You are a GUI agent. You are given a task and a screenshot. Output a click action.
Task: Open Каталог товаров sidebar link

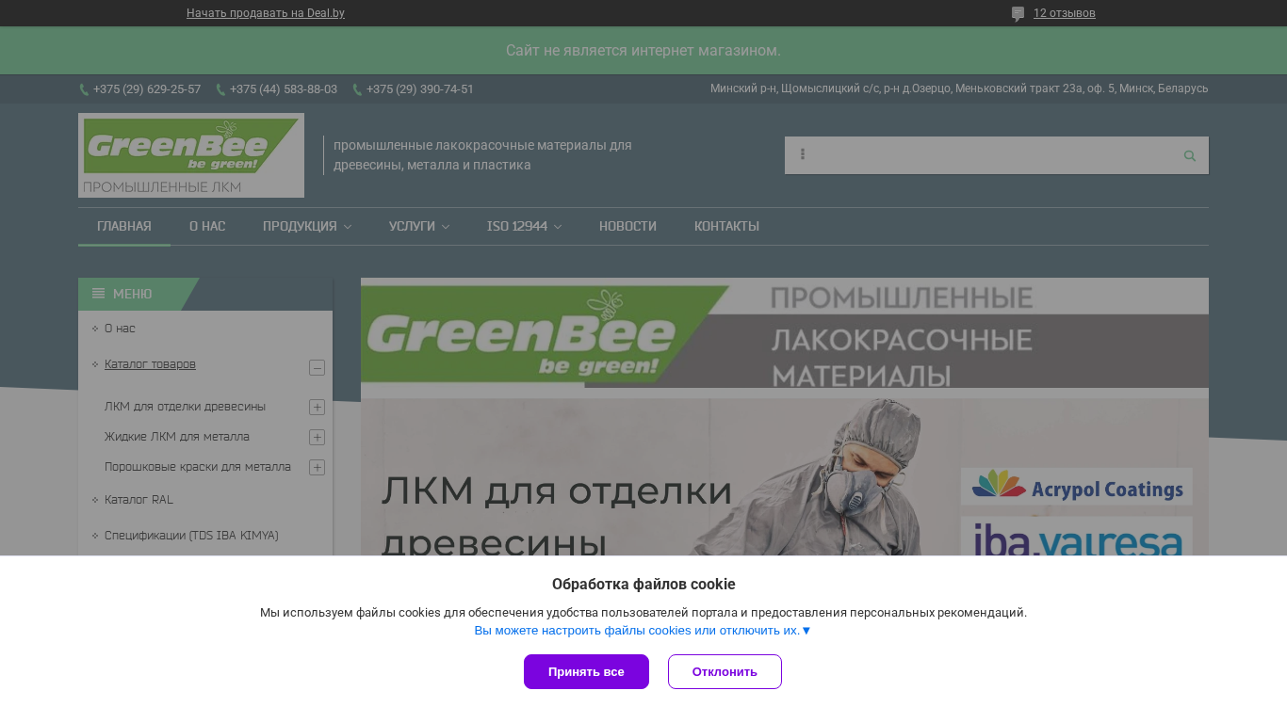click(150, 364)
